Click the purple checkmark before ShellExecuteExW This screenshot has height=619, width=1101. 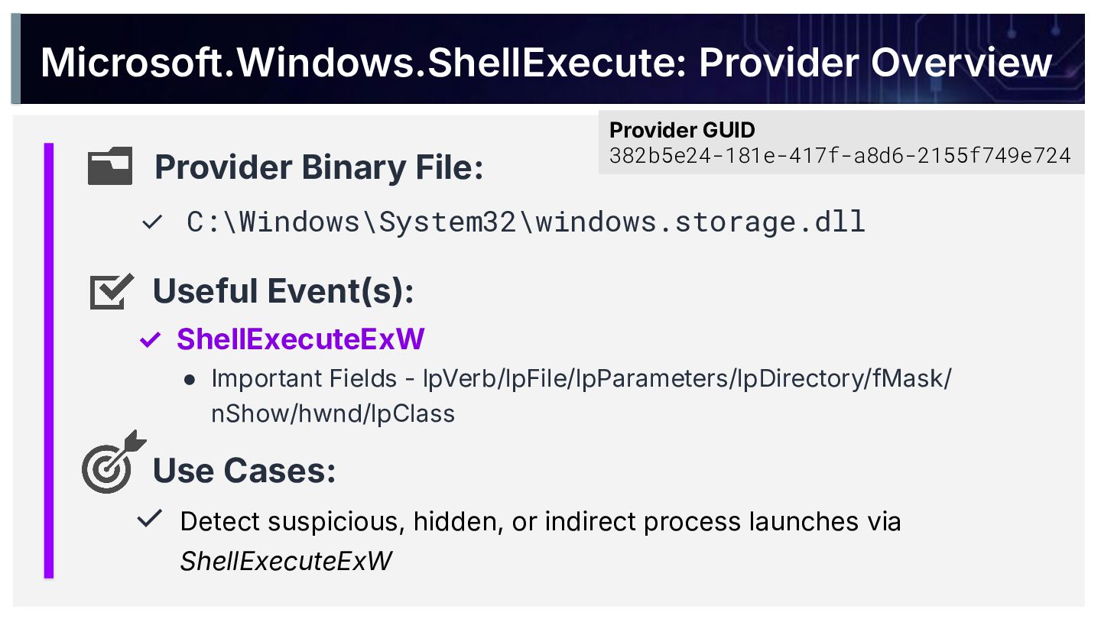coord(150,339)
